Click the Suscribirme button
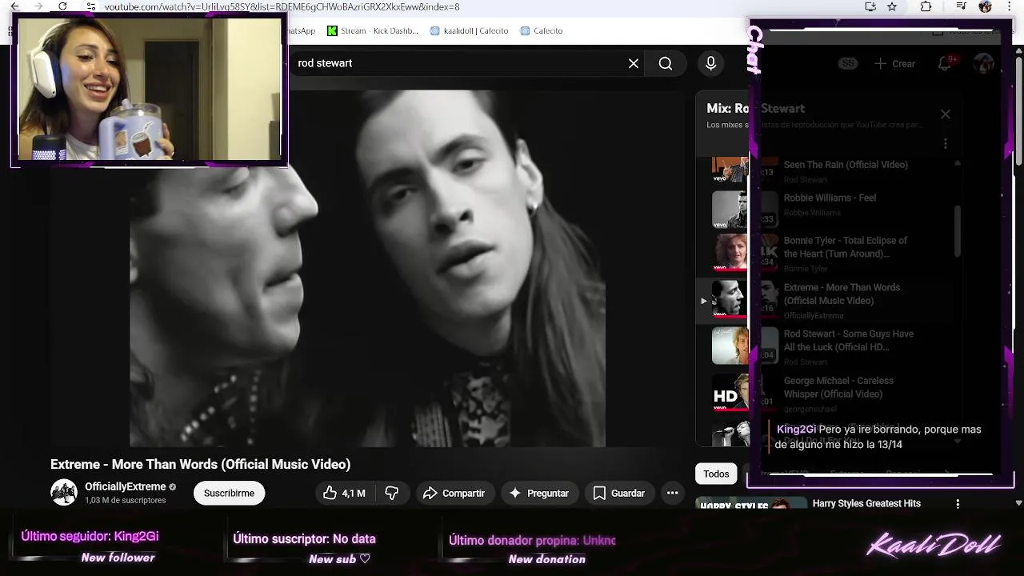The width and height of the screenshot is (1024, 576). (229, 493)
